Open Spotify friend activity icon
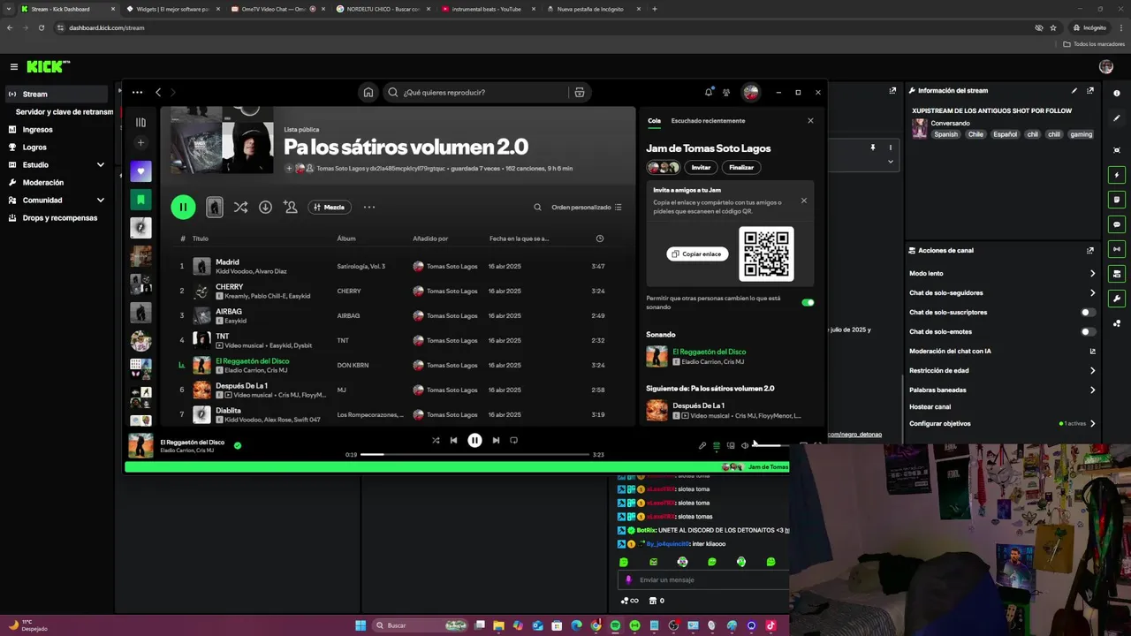Image resolution: width=1131 pixels, height=636 pixels. point(726,92)
